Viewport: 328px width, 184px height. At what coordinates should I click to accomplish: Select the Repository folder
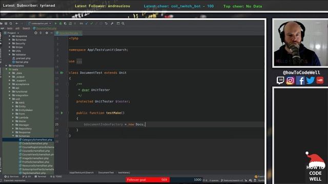tap(24, 128)
